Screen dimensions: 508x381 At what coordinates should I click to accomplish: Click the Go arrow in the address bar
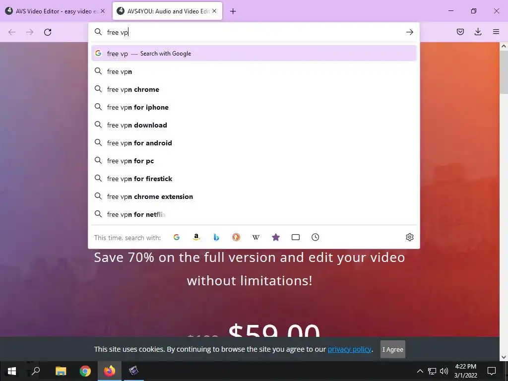click(409, 32)
